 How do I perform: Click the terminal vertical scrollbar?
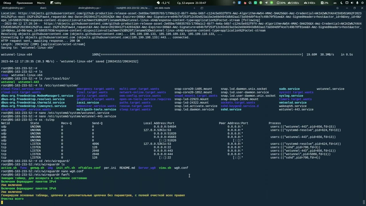(x=364, y=202)
